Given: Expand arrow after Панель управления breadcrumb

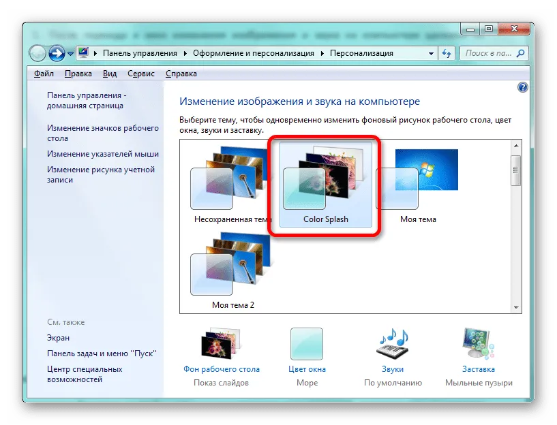Looking at the screenshot, I should [x=185, y=53].
